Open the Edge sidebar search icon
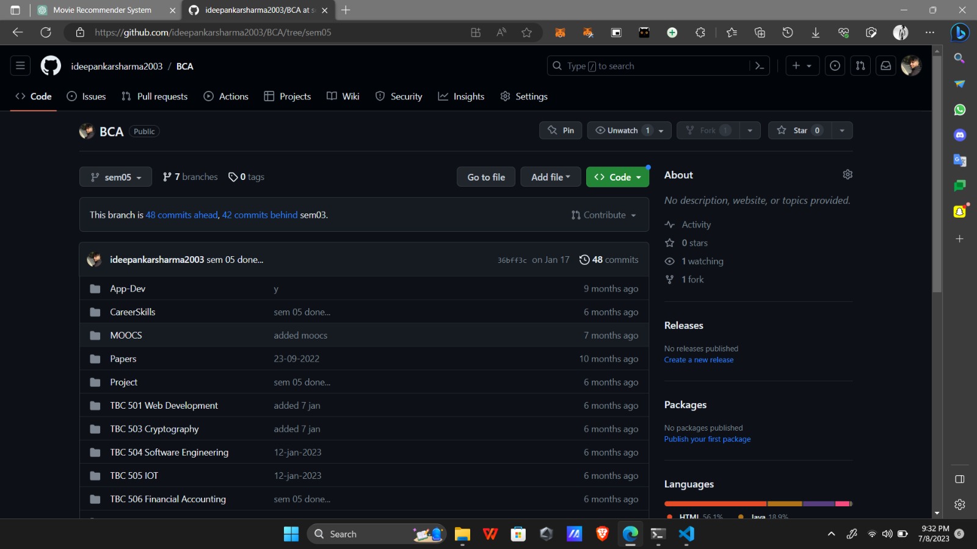 pyautogui.click(x=960, y=58)
